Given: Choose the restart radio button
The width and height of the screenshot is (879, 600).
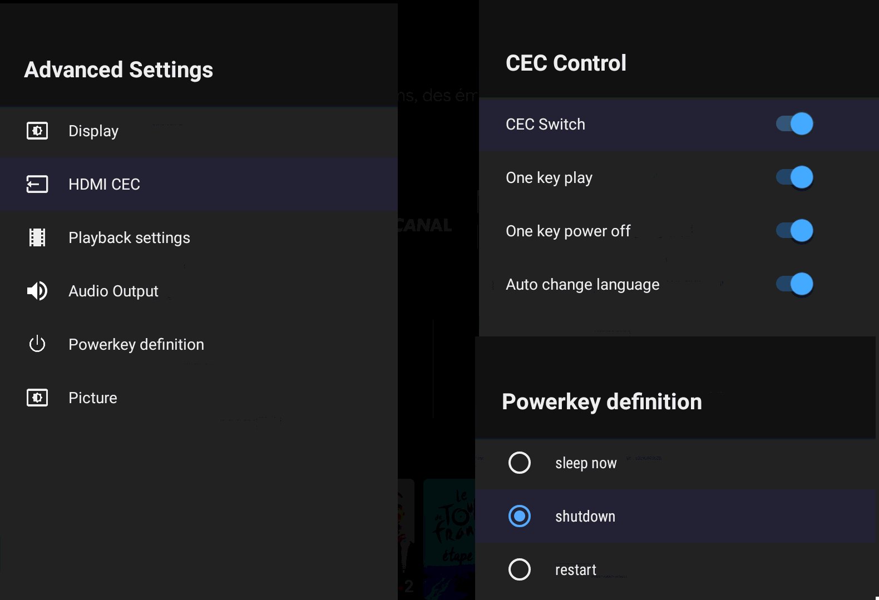Looking at the screenshot, I should [520, 569].
